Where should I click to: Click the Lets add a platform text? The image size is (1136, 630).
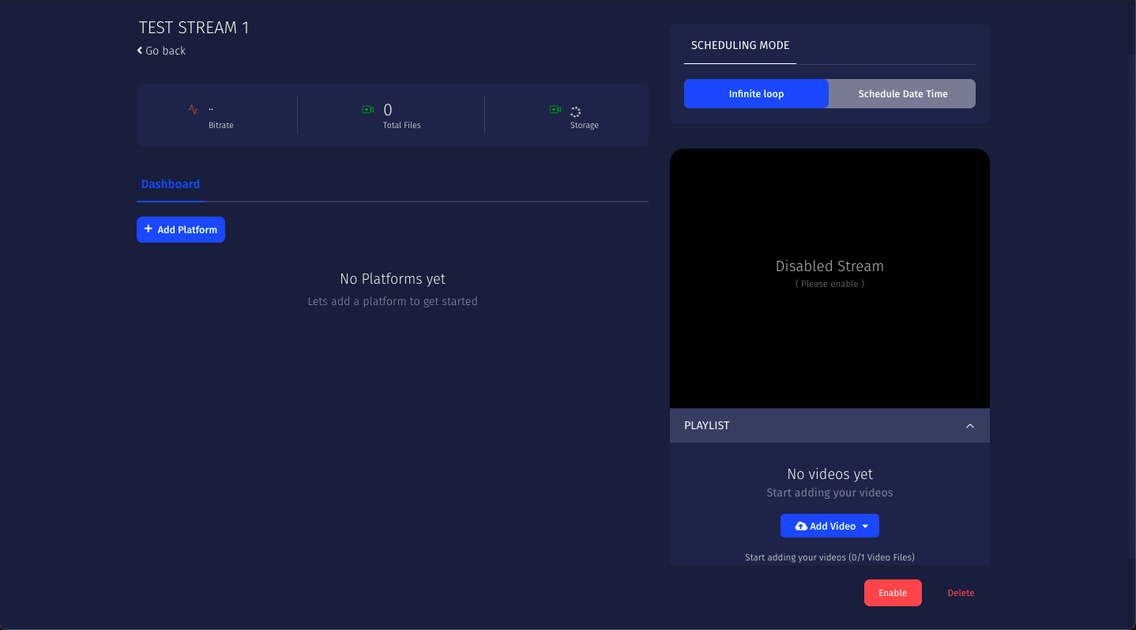pyautogui.click(x=393, y=301)
